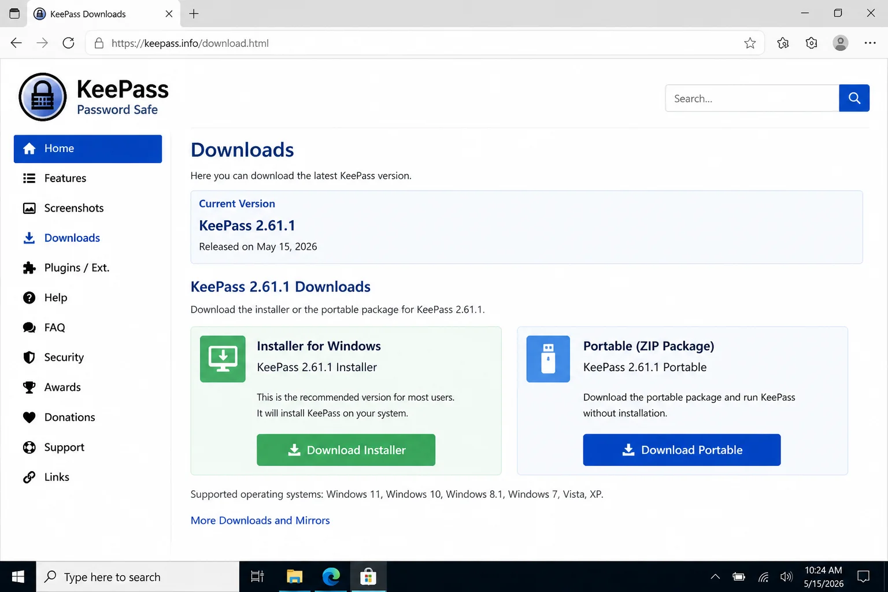
Task: Open the Windows Start menu
Action: click(x=18, y=576)
